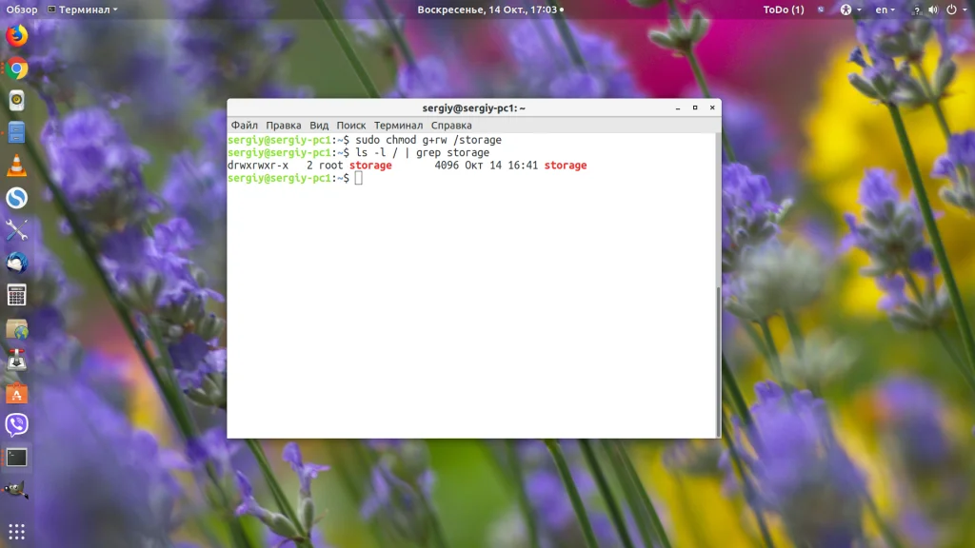The width and height of the screenshot is (975, 548).
Task: Open the Обзор activities overview
Action: point(22,10)
